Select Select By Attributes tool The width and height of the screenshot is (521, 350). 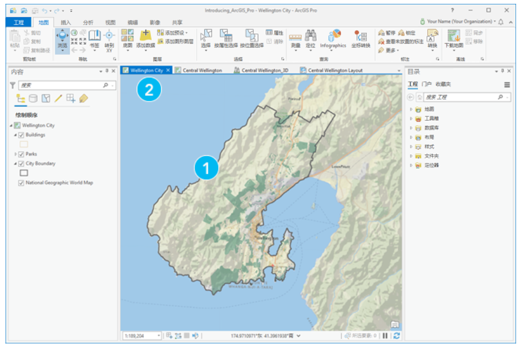coord(226,38)
